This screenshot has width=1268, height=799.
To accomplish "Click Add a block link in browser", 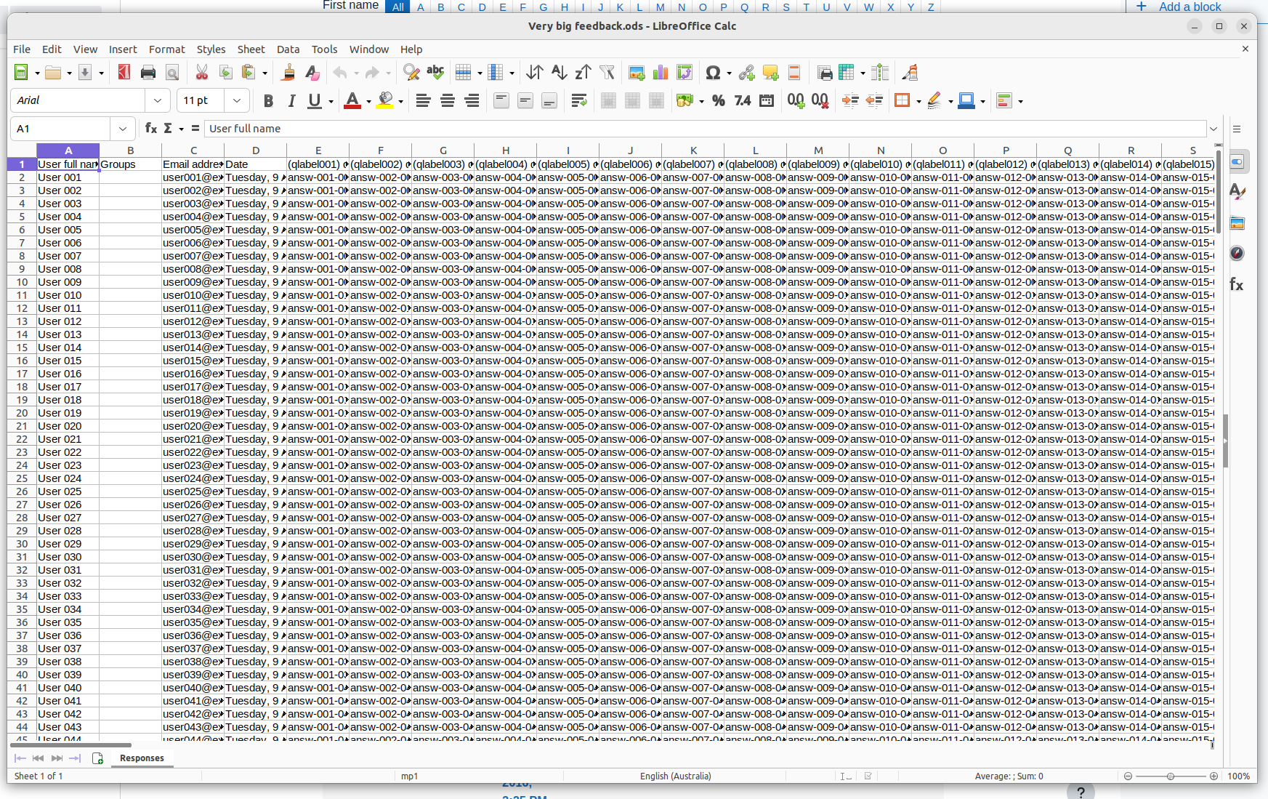I will 1190,7.
